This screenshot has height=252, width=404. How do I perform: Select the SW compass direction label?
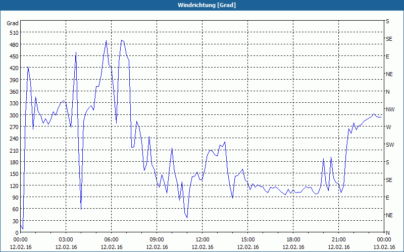390,145
